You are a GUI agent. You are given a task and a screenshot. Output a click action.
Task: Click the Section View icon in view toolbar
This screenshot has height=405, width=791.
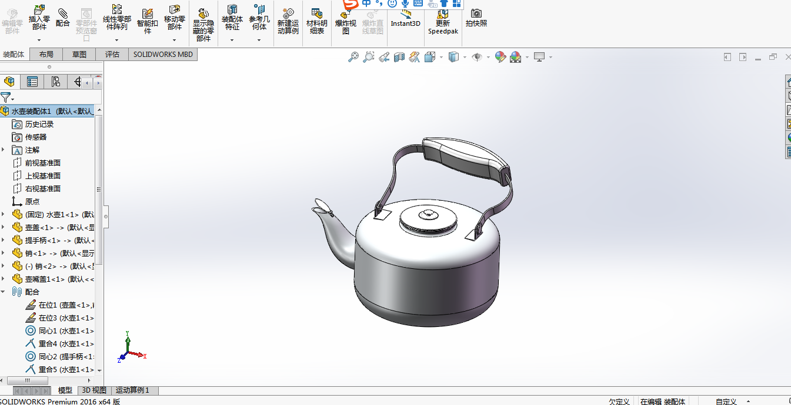[x=399, y=57]
